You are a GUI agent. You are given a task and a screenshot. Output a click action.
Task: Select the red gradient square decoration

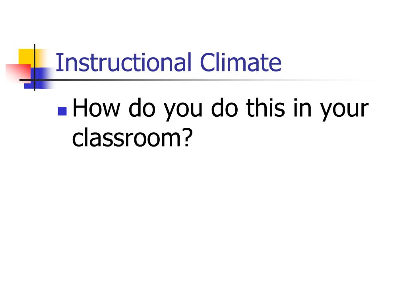pos(18,74)
